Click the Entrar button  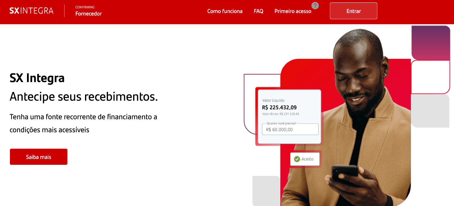tap(353, 11)
